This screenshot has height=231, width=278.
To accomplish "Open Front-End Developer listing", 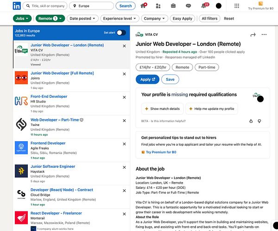I will [49, 96].
